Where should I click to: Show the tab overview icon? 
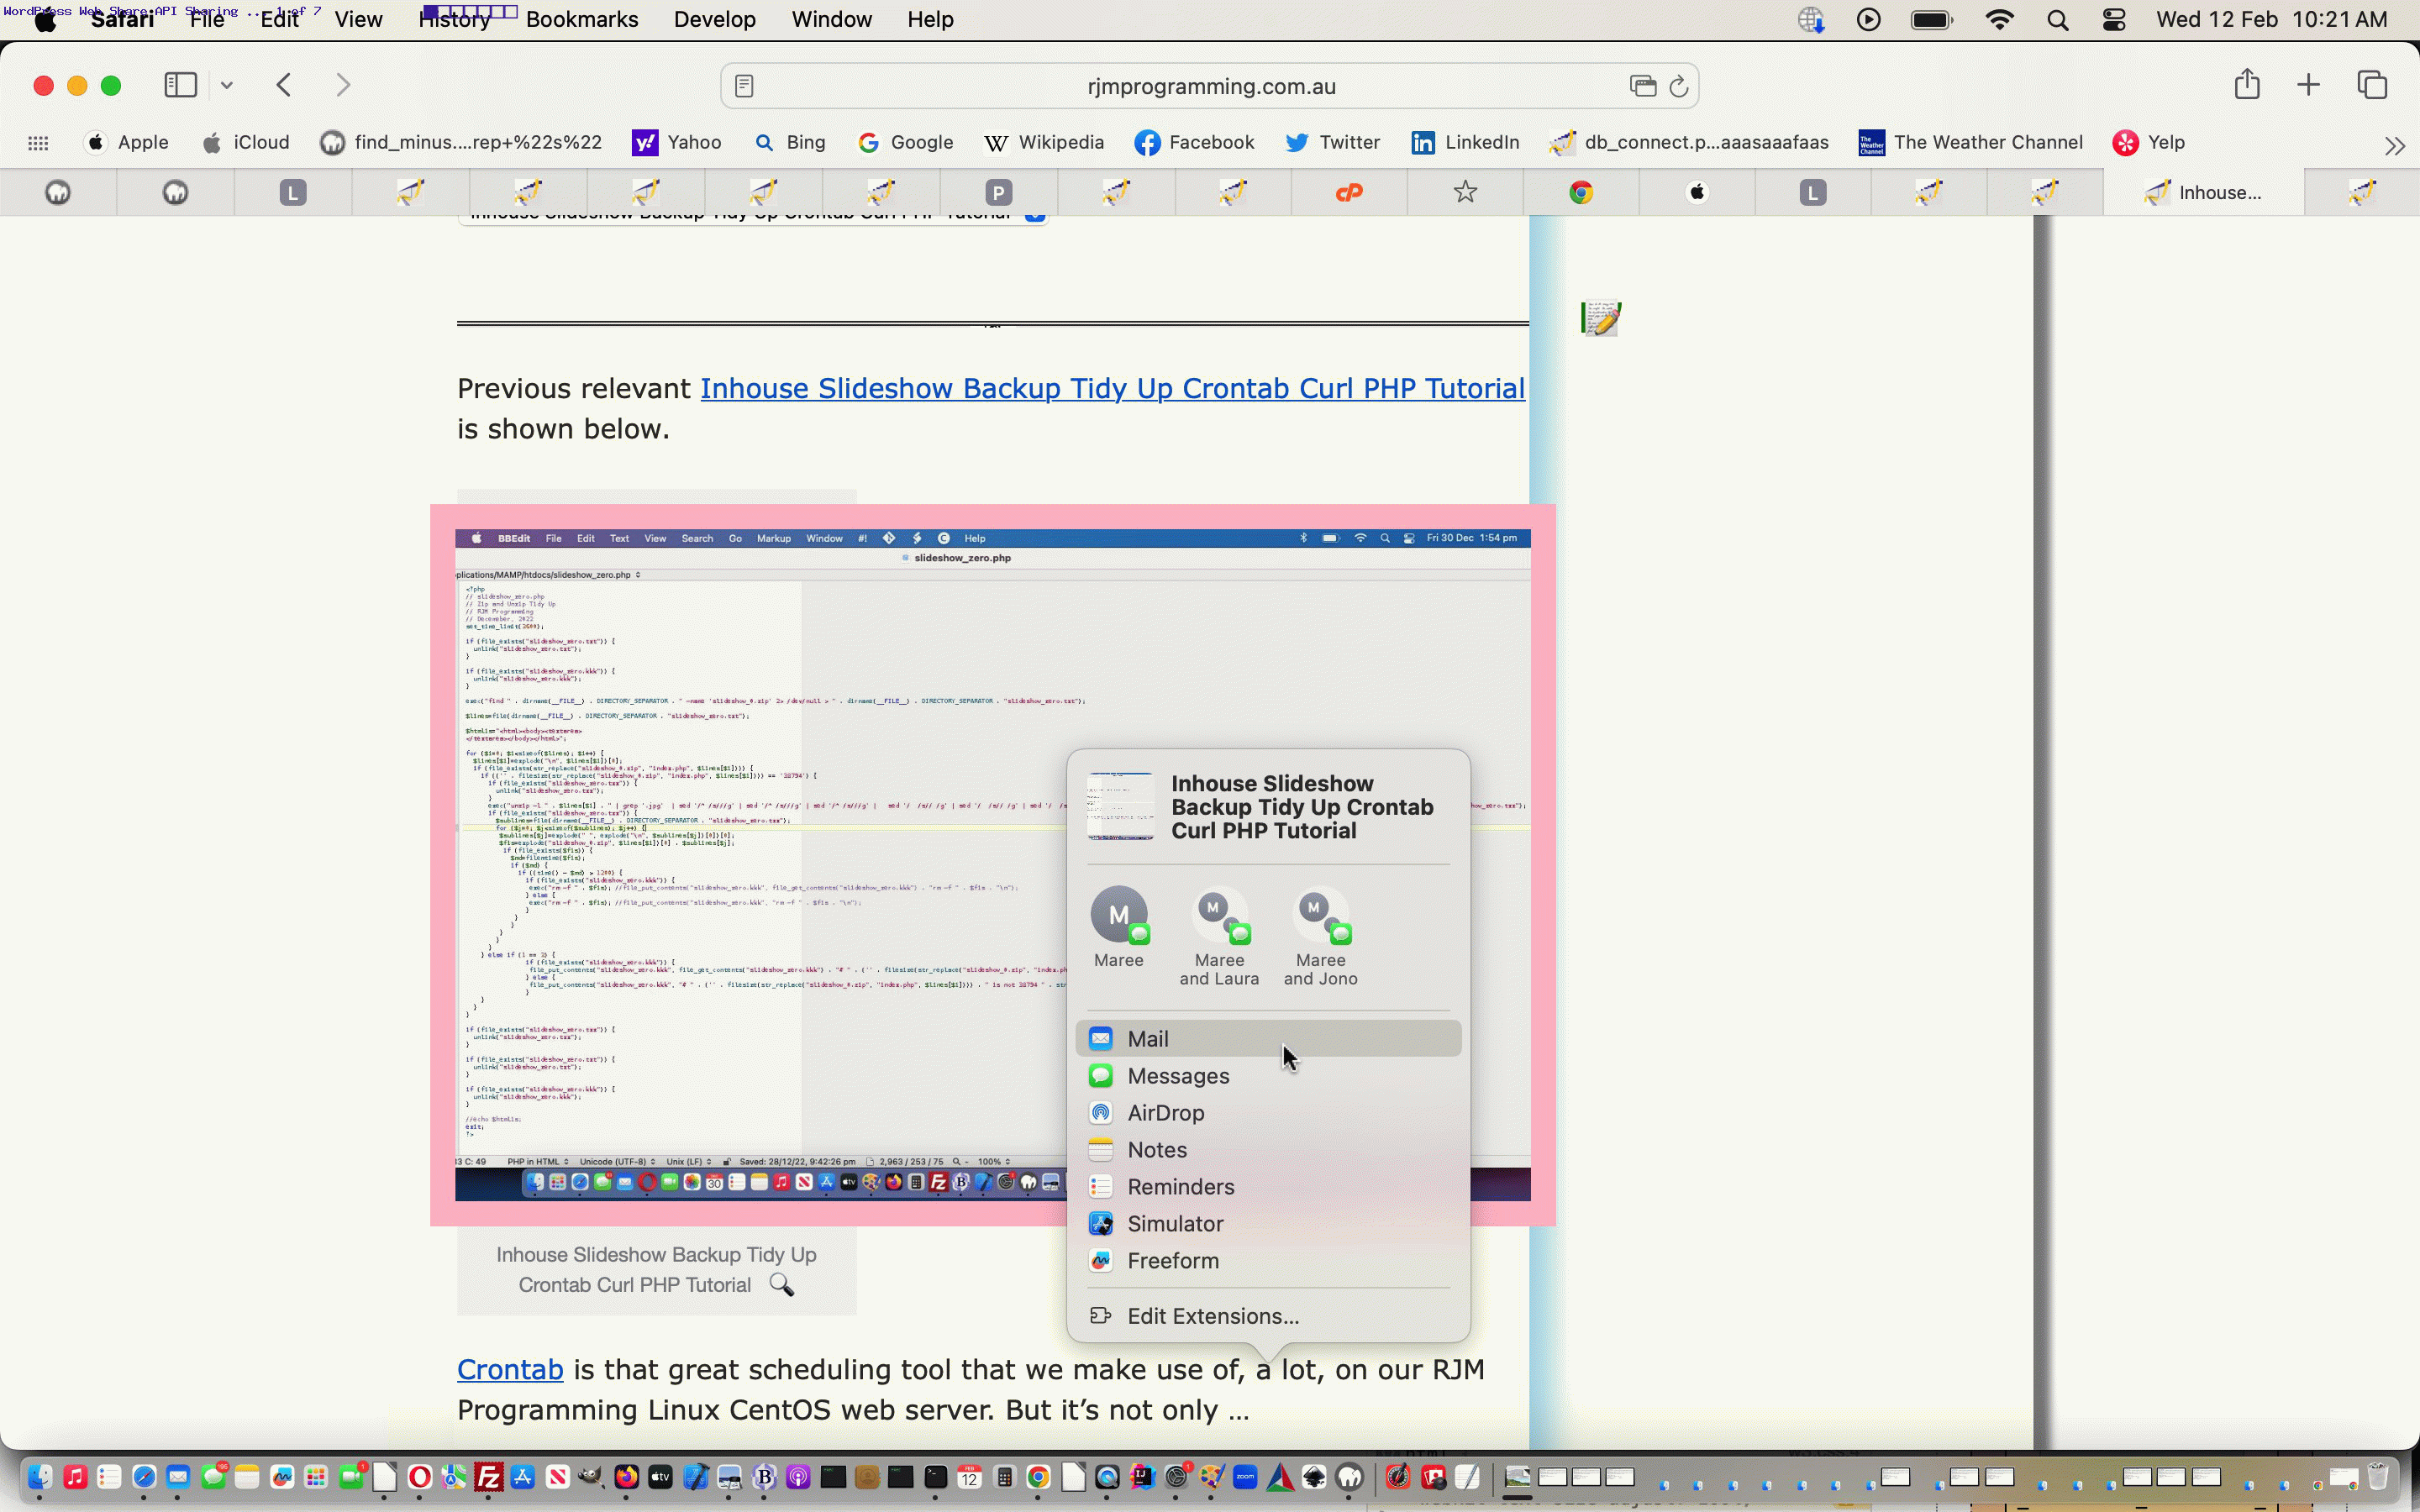pyautogui.click(x=2372, y=85)
